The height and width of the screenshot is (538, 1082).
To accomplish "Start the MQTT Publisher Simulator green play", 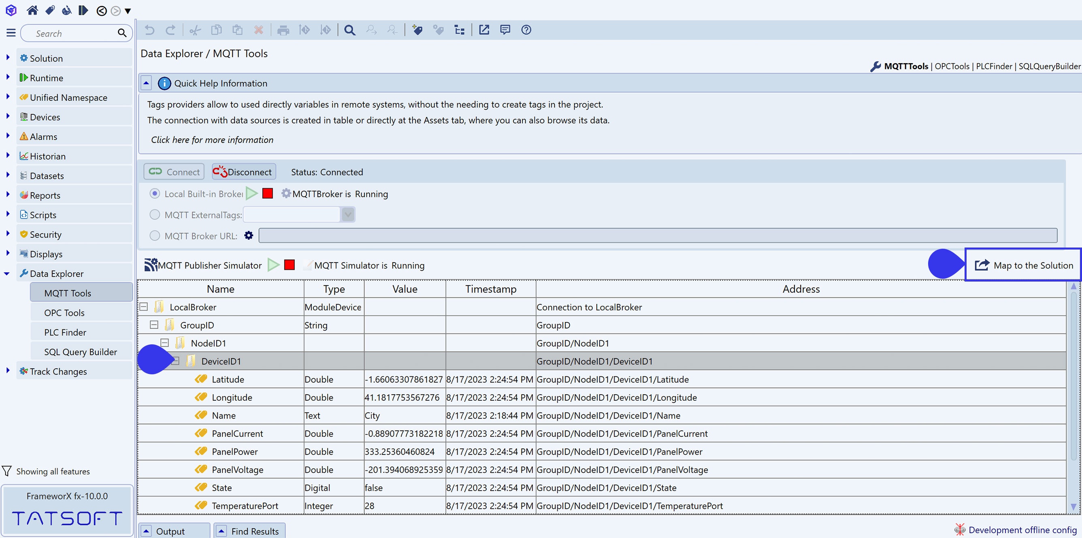I will click(x=273, y=265).
